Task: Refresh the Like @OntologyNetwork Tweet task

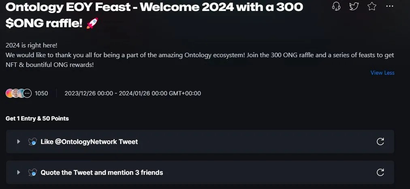Action: point(380,142)
